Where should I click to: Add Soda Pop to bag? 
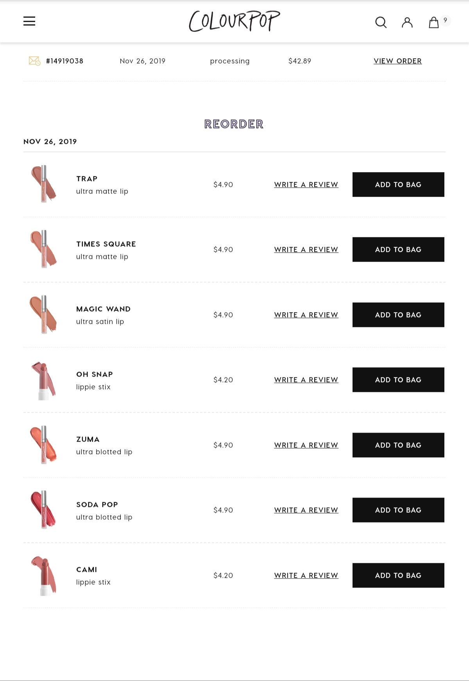click(398, 510)
